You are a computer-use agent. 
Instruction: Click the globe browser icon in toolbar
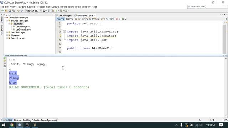click(44, 11)
